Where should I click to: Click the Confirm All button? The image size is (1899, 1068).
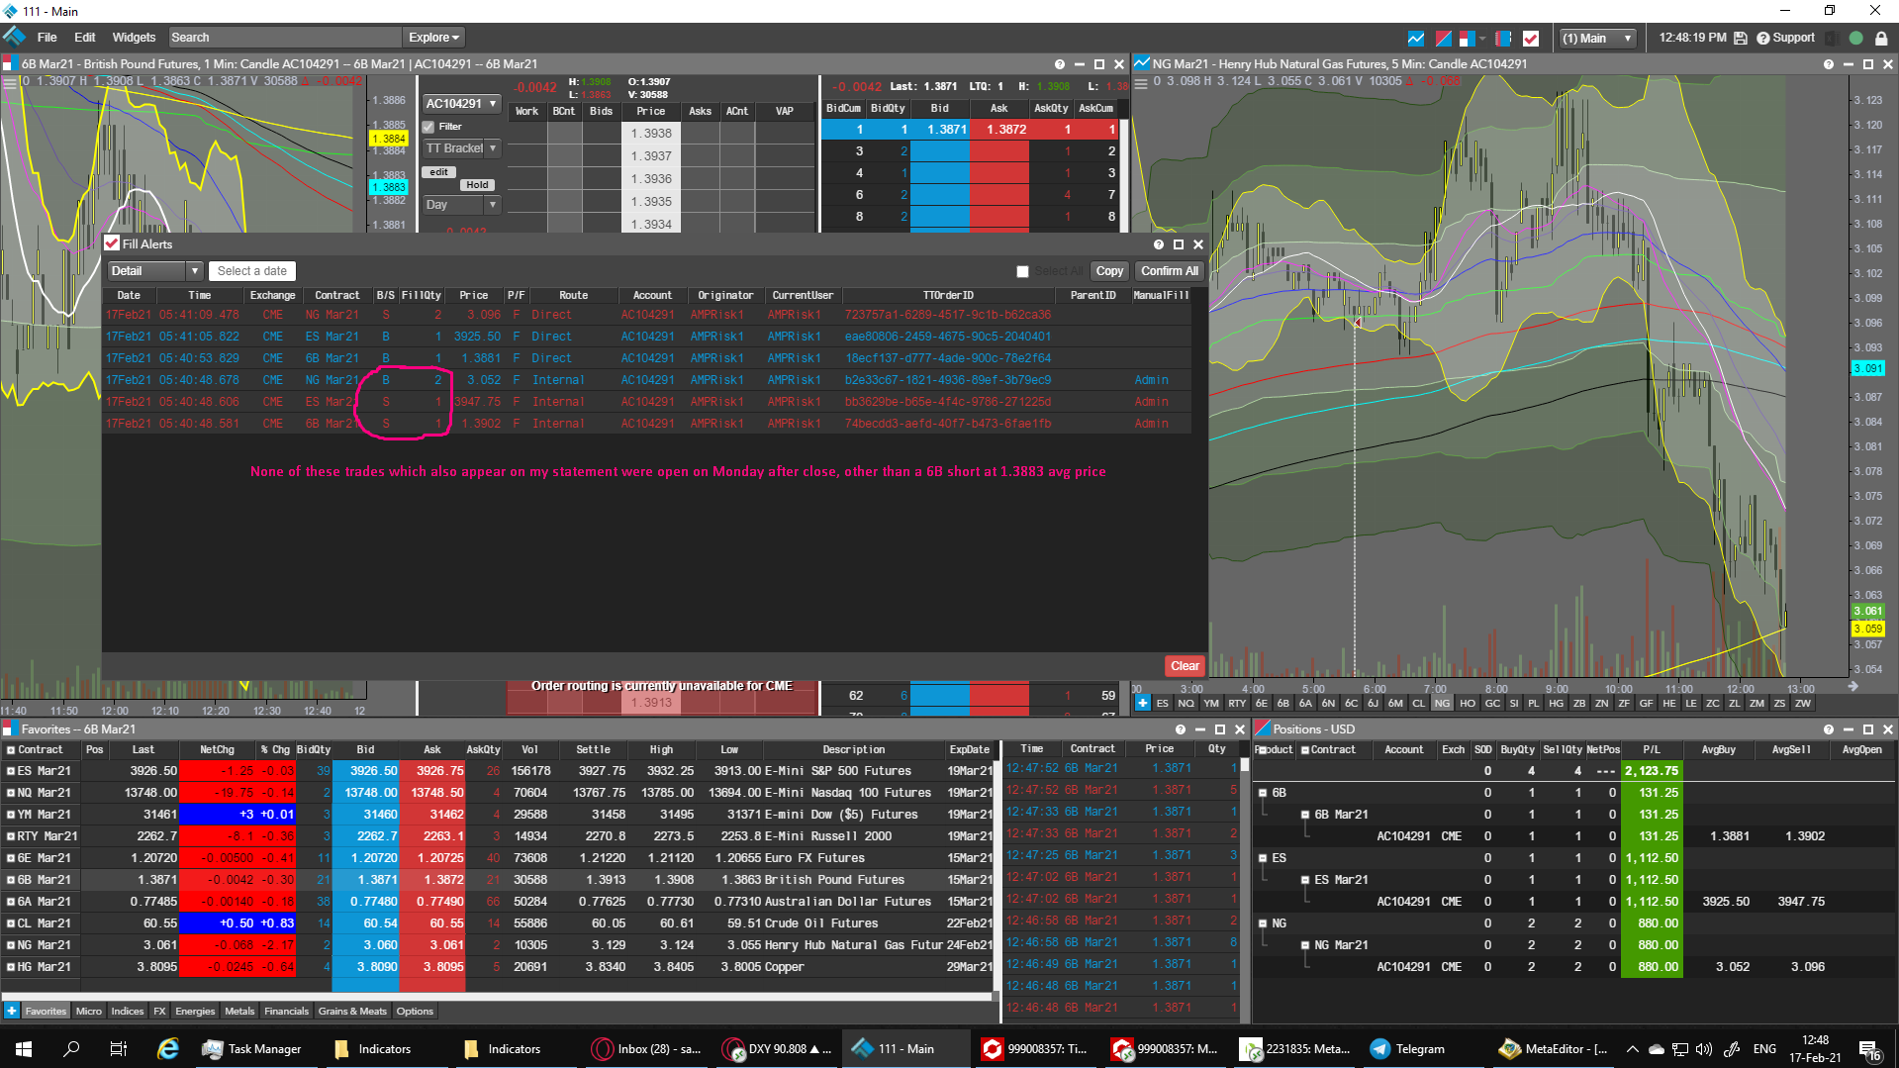pyautogui.click(x=1169, y=271)
